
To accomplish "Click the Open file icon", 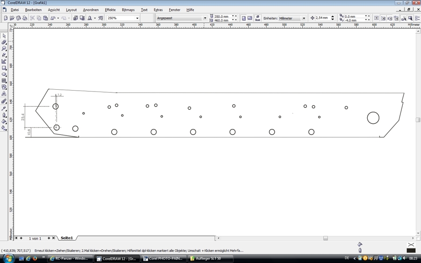I will click(x=12, y=18).
